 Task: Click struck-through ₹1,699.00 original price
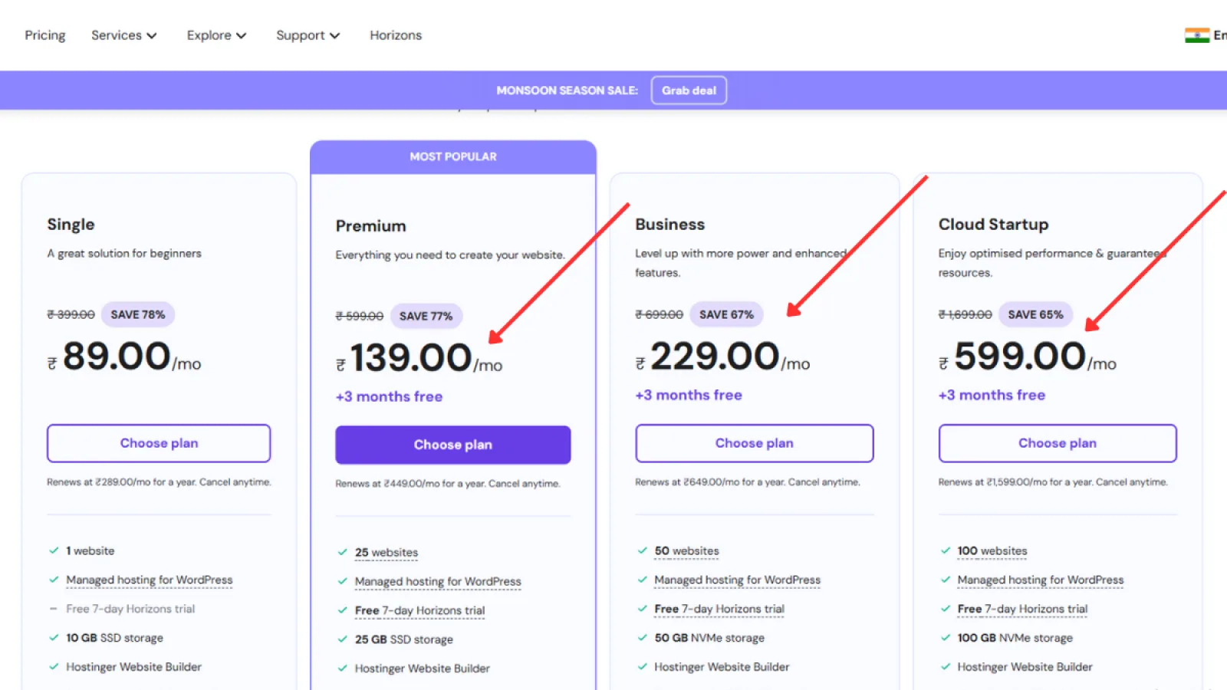[965, 314]
